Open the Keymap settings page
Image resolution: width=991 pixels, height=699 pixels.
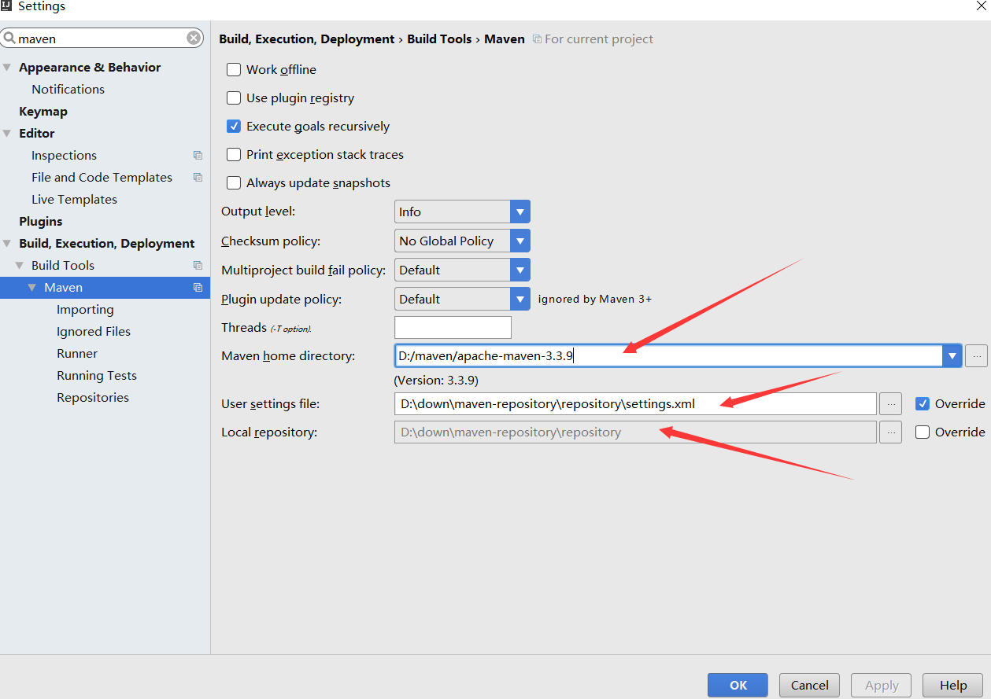pyautogui.click(x=43, y=112)
